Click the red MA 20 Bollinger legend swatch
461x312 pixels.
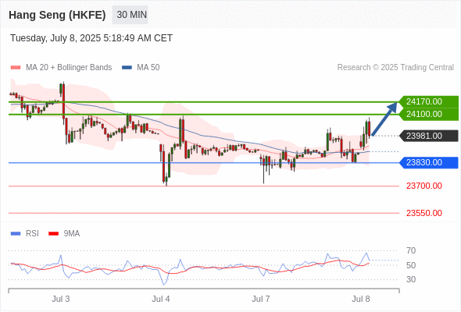pos(16,68)
